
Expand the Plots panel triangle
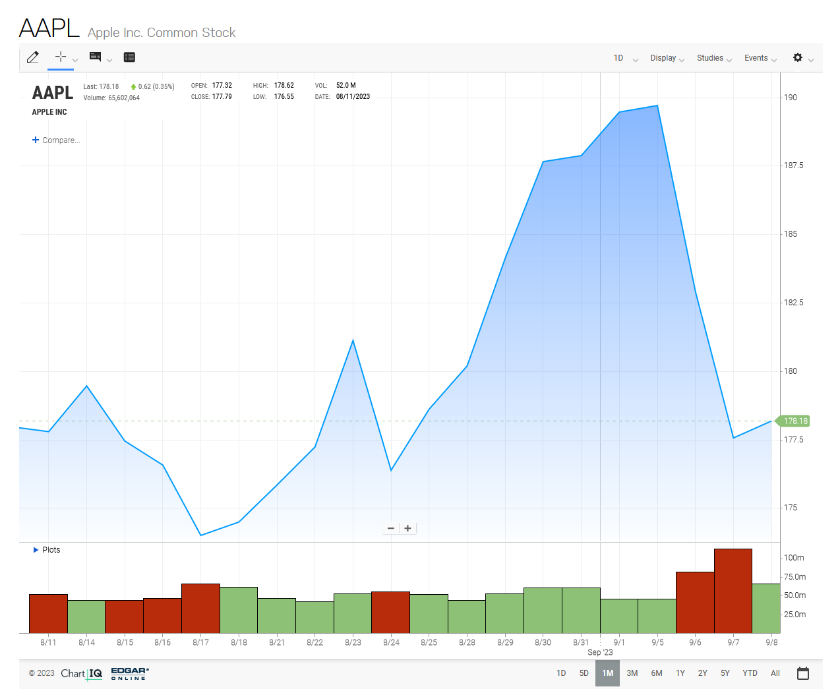tap(36, 550)
